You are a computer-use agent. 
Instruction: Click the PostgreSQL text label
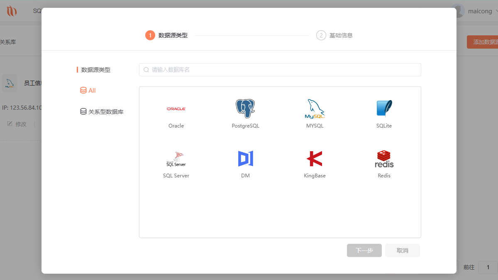tap(245, 125)
